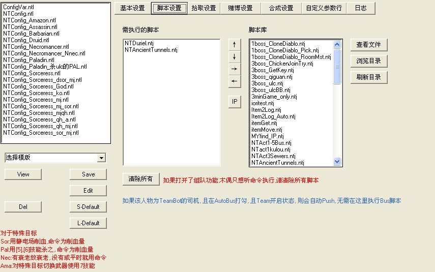Click the script library scrollbar thumb

tap(337, 67)
